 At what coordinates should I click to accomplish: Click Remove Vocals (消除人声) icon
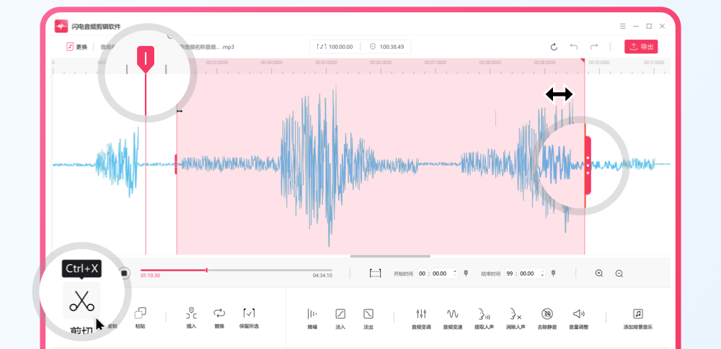click(x=516, y=314)
